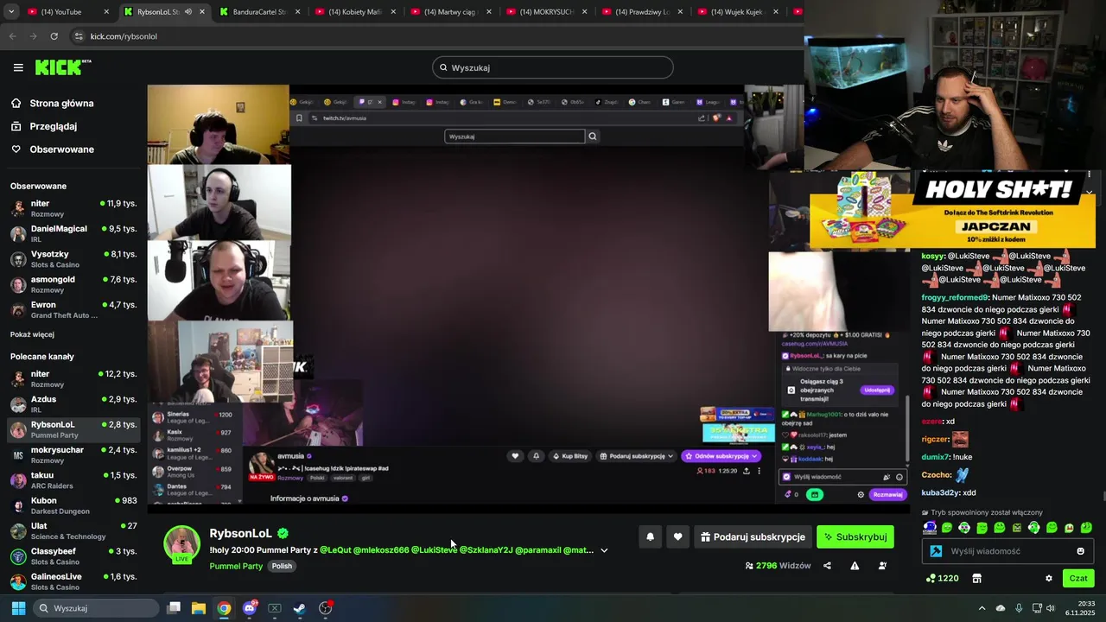Open Steam from the taskbar
The image size is (1106, 622).
point(299,608)
